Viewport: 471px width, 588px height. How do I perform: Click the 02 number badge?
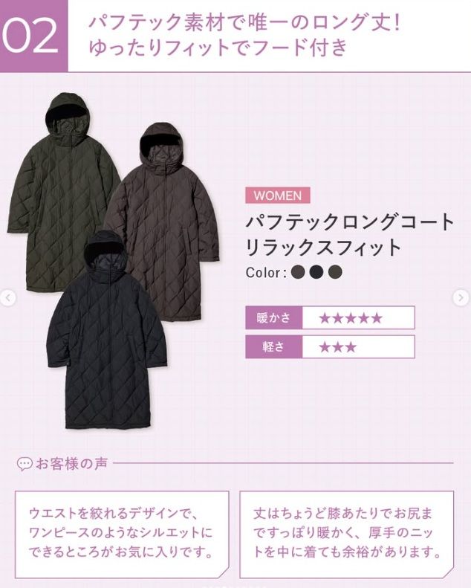click(x=33, y=36)
